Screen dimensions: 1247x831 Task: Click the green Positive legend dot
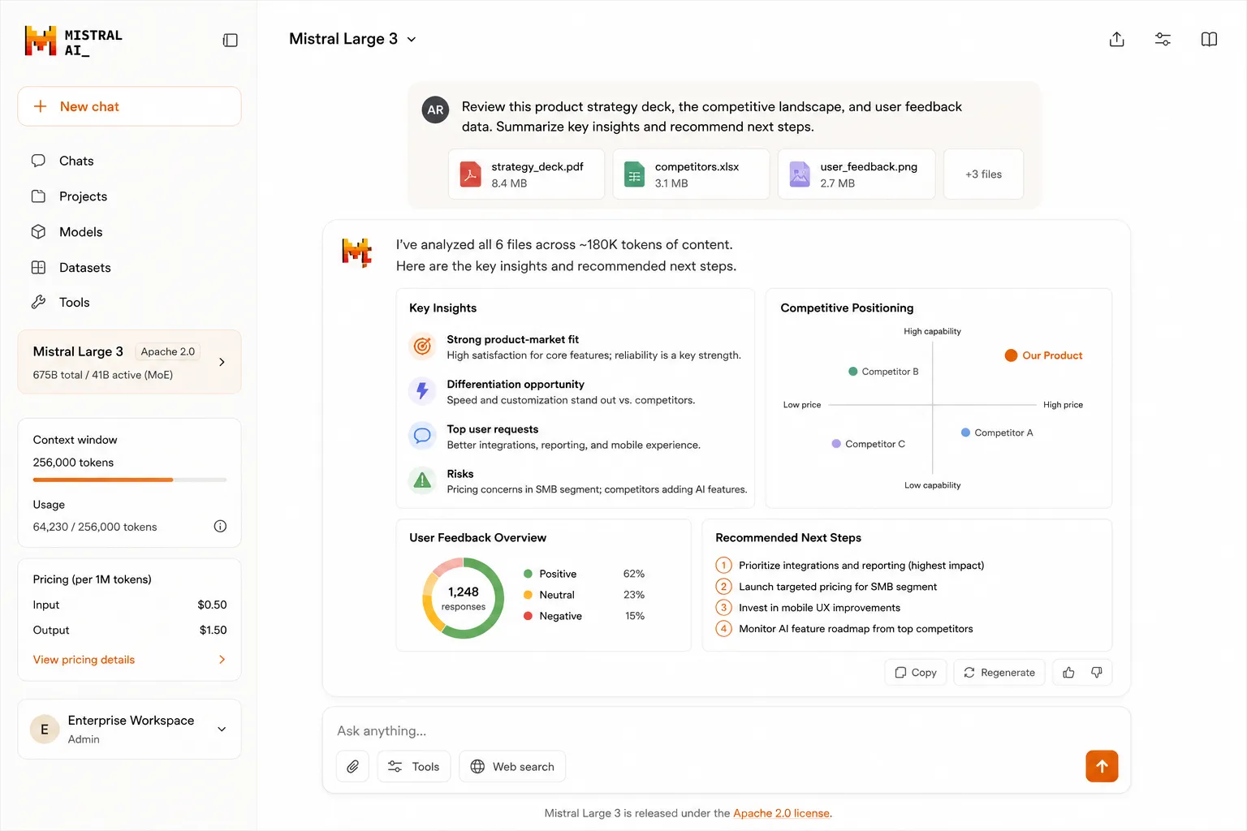[529, 574]
